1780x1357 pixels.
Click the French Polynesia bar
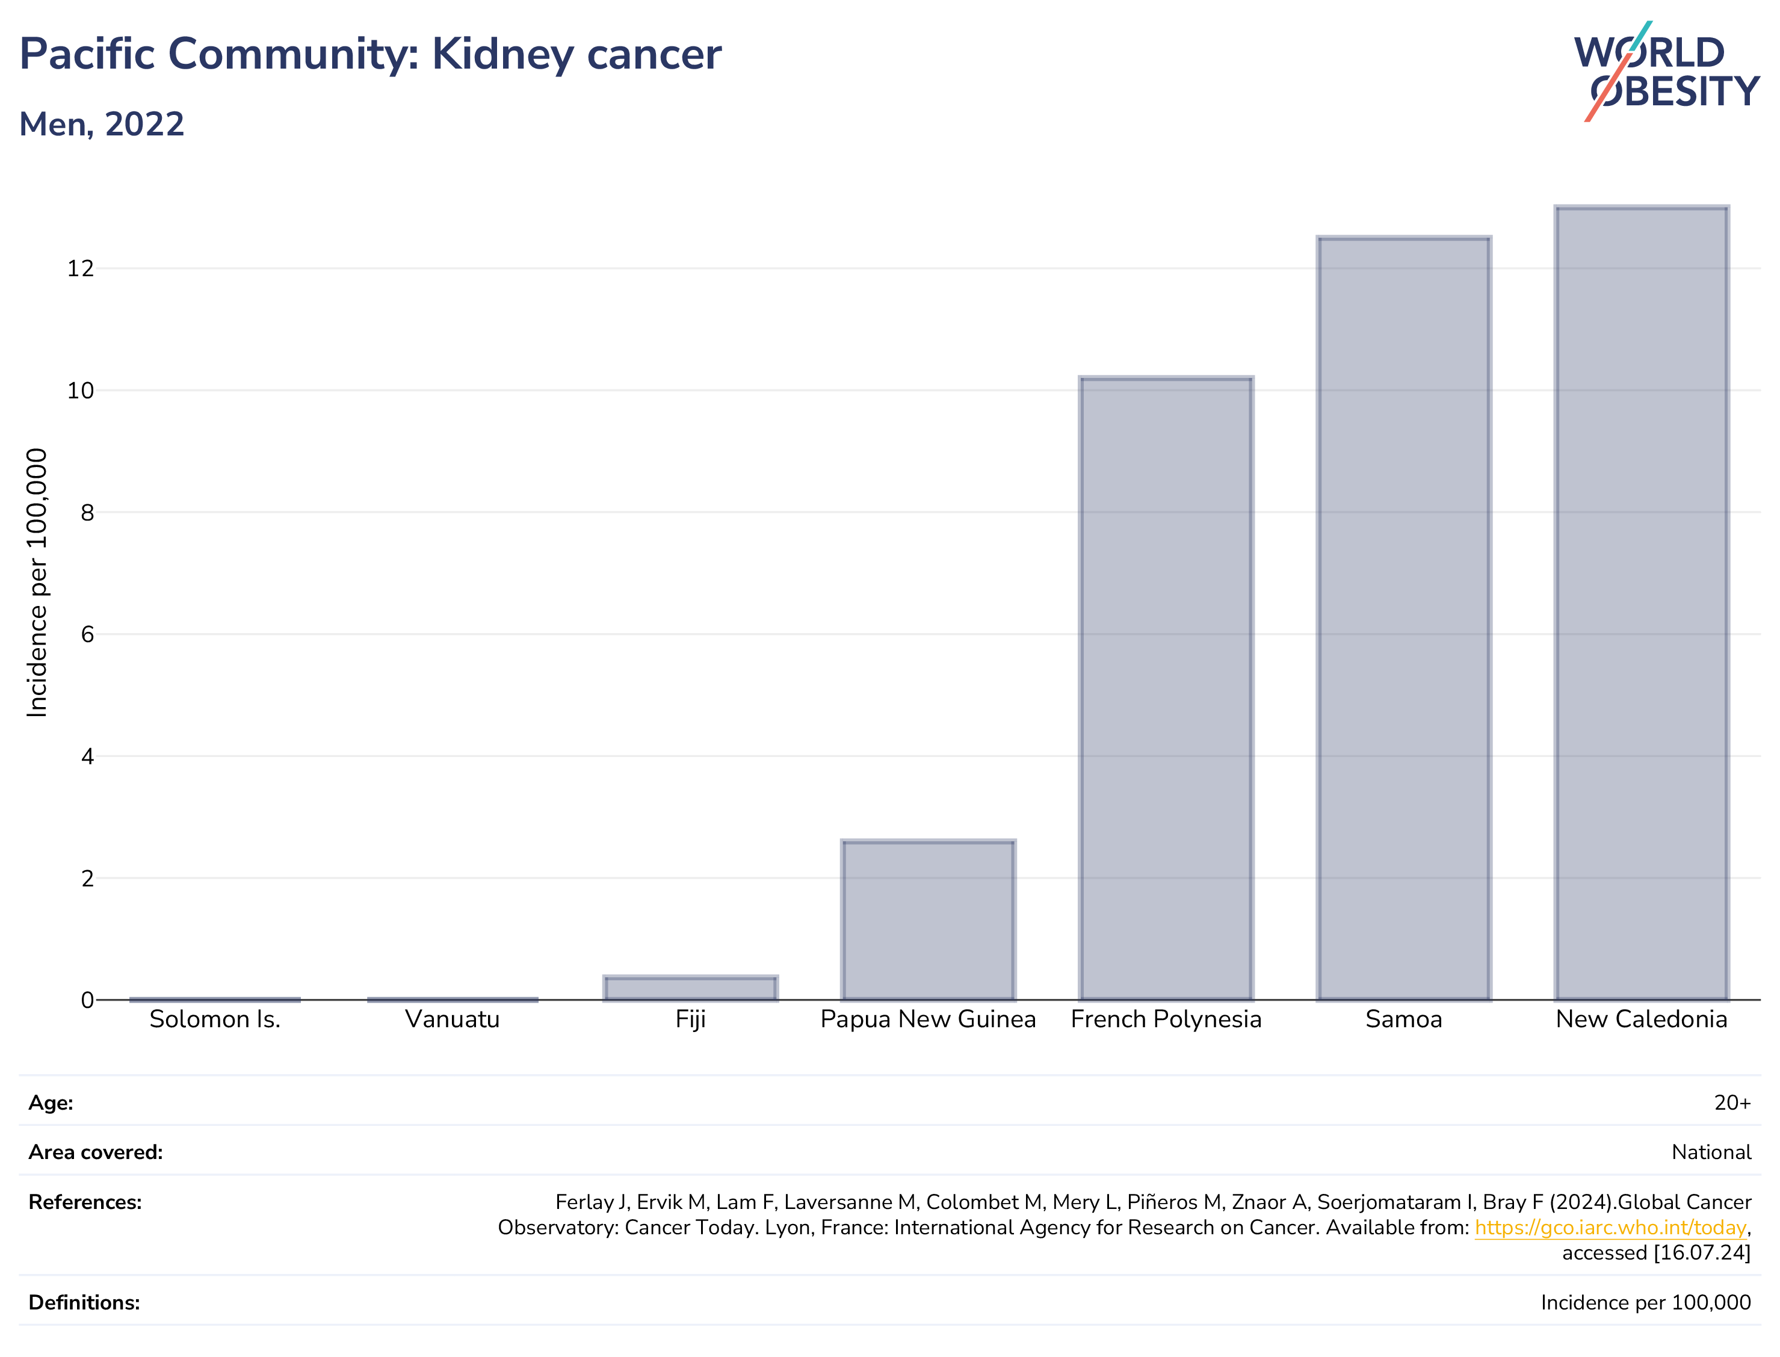(x=1166, y=688)
